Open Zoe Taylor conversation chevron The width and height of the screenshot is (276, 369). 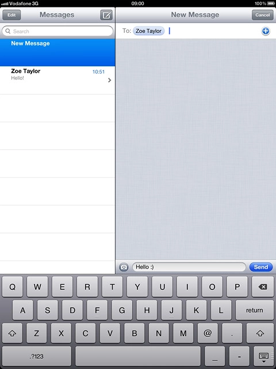coord(109,80)
